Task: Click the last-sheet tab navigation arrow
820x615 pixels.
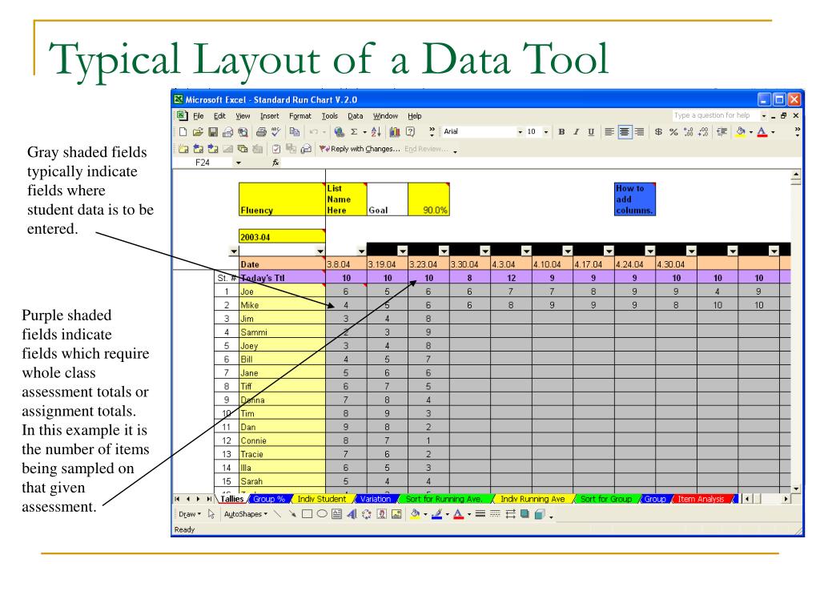Action: tap(209, 499)
